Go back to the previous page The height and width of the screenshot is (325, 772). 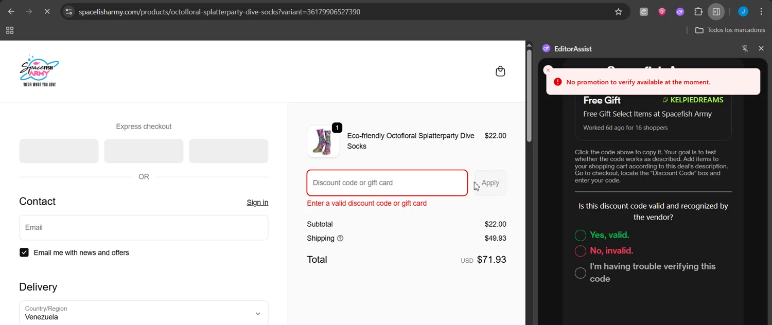click(11, 11)
